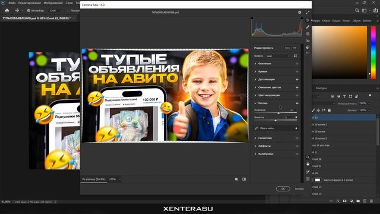
Task: Open the Файл menu
Action: click(x=12, y=3)
